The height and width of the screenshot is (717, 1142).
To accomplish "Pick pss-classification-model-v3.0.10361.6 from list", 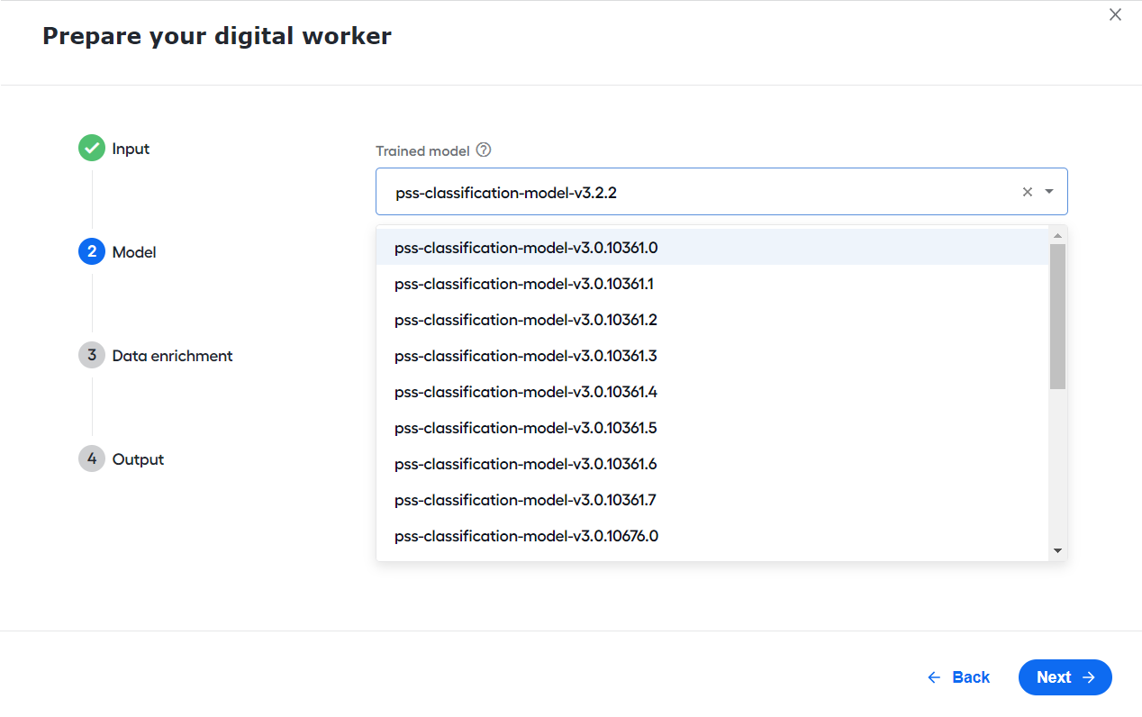I will [x=712, y=464].
